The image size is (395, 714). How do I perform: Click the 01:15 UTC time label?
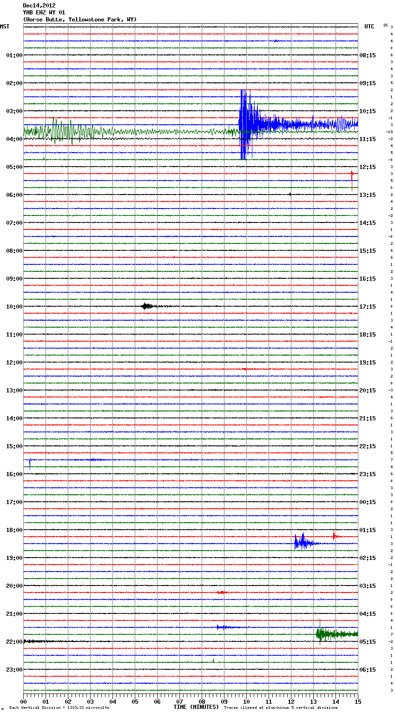point(368,530)
